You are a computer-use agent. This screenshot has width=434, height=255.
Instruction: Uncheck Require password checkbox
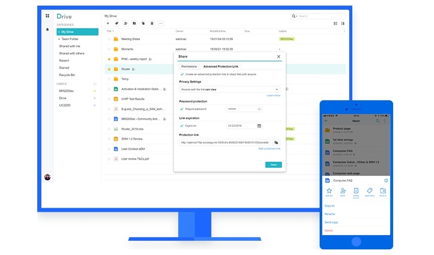pos(182,109)
